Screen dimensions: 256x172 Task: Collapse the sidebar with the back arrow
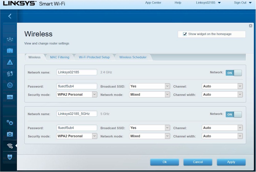pos(10,16)
